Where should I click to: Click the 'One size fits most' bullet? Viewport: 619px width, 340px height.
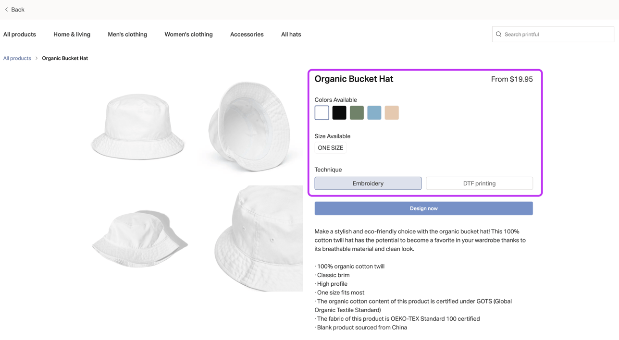coord(340,292)
